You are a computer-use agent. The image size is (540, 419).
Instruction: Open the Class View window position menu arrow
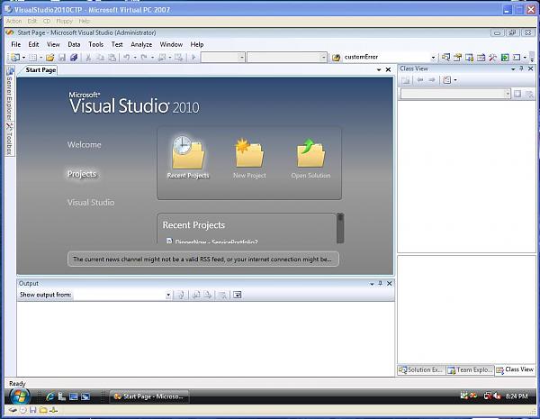click(513, 69)
